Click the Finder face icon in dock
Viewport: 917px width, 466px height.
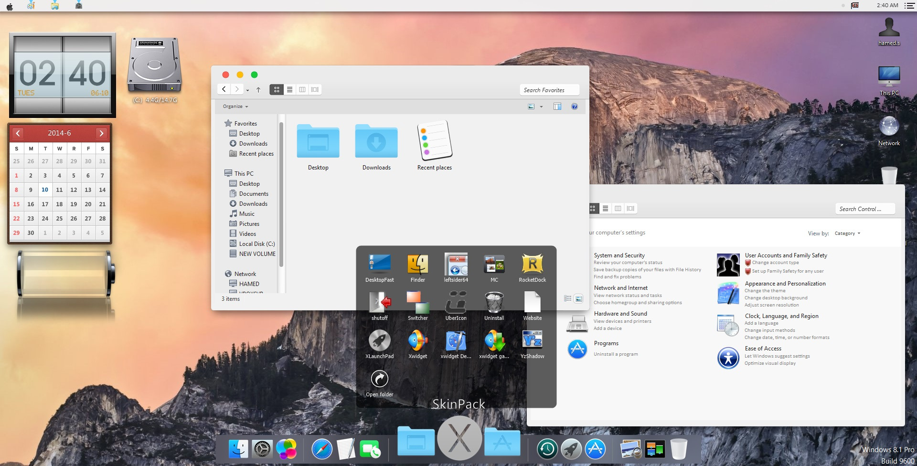pyautogui.click(x=238, y=449)
